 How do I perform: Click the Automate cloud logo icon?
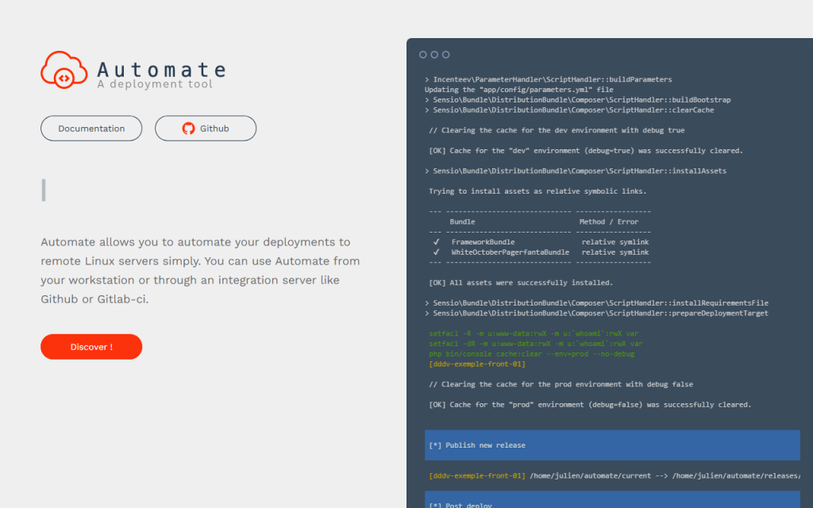[64, 70]
